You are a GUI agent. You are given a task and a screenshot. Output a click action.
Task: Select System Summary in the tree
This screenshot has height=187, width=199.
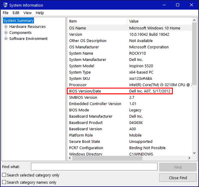coord(19,21)
